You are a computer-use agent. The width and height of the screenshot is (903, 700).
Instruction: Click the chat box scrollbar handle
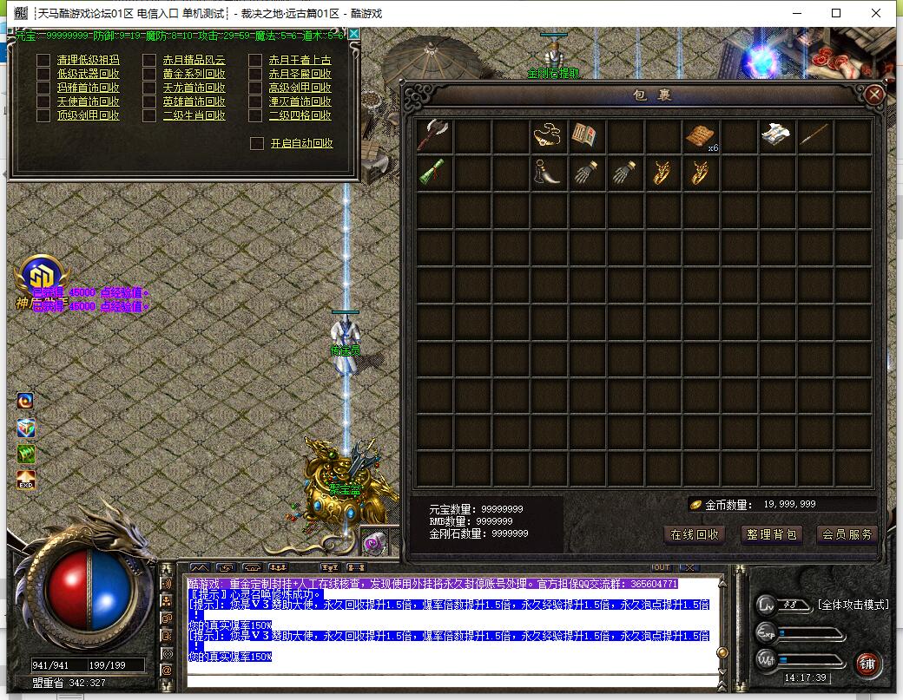(721, 652)
